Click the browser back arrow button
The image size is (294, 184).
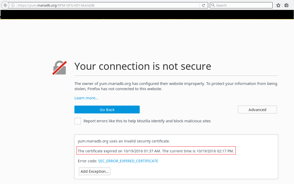coord(5,5)
